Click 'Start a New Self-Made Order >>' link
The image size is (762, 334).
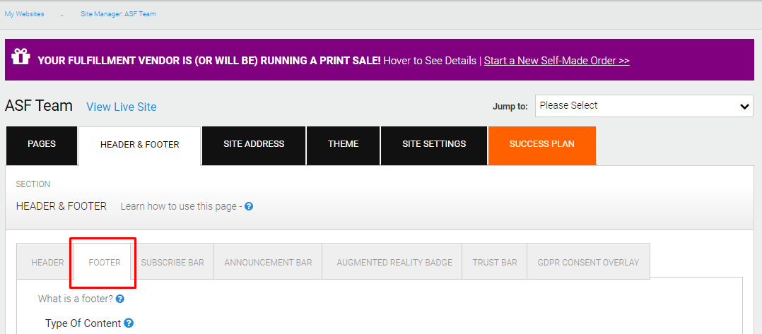[557, 61]
